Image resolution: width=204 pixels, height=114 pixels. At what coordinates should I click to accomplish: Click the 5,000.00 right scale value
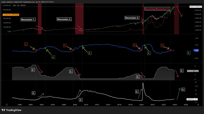[198, 14]
